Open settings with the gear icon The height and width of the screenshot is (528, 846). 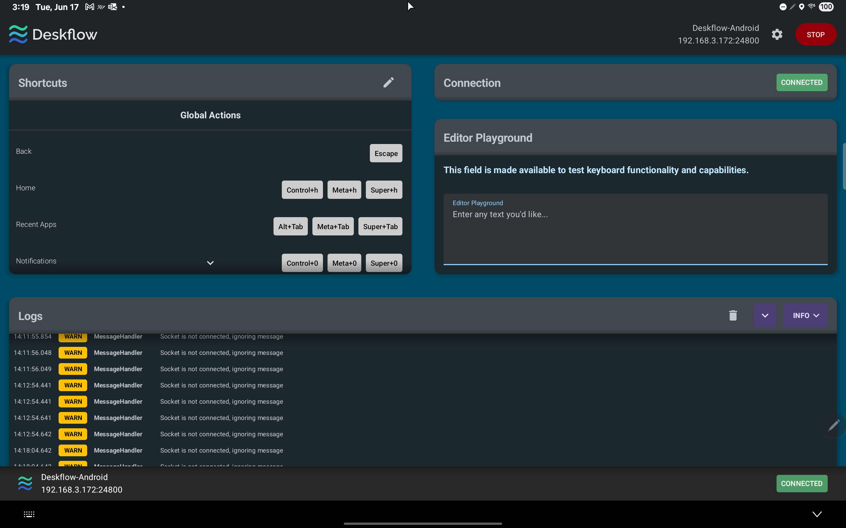777,34
